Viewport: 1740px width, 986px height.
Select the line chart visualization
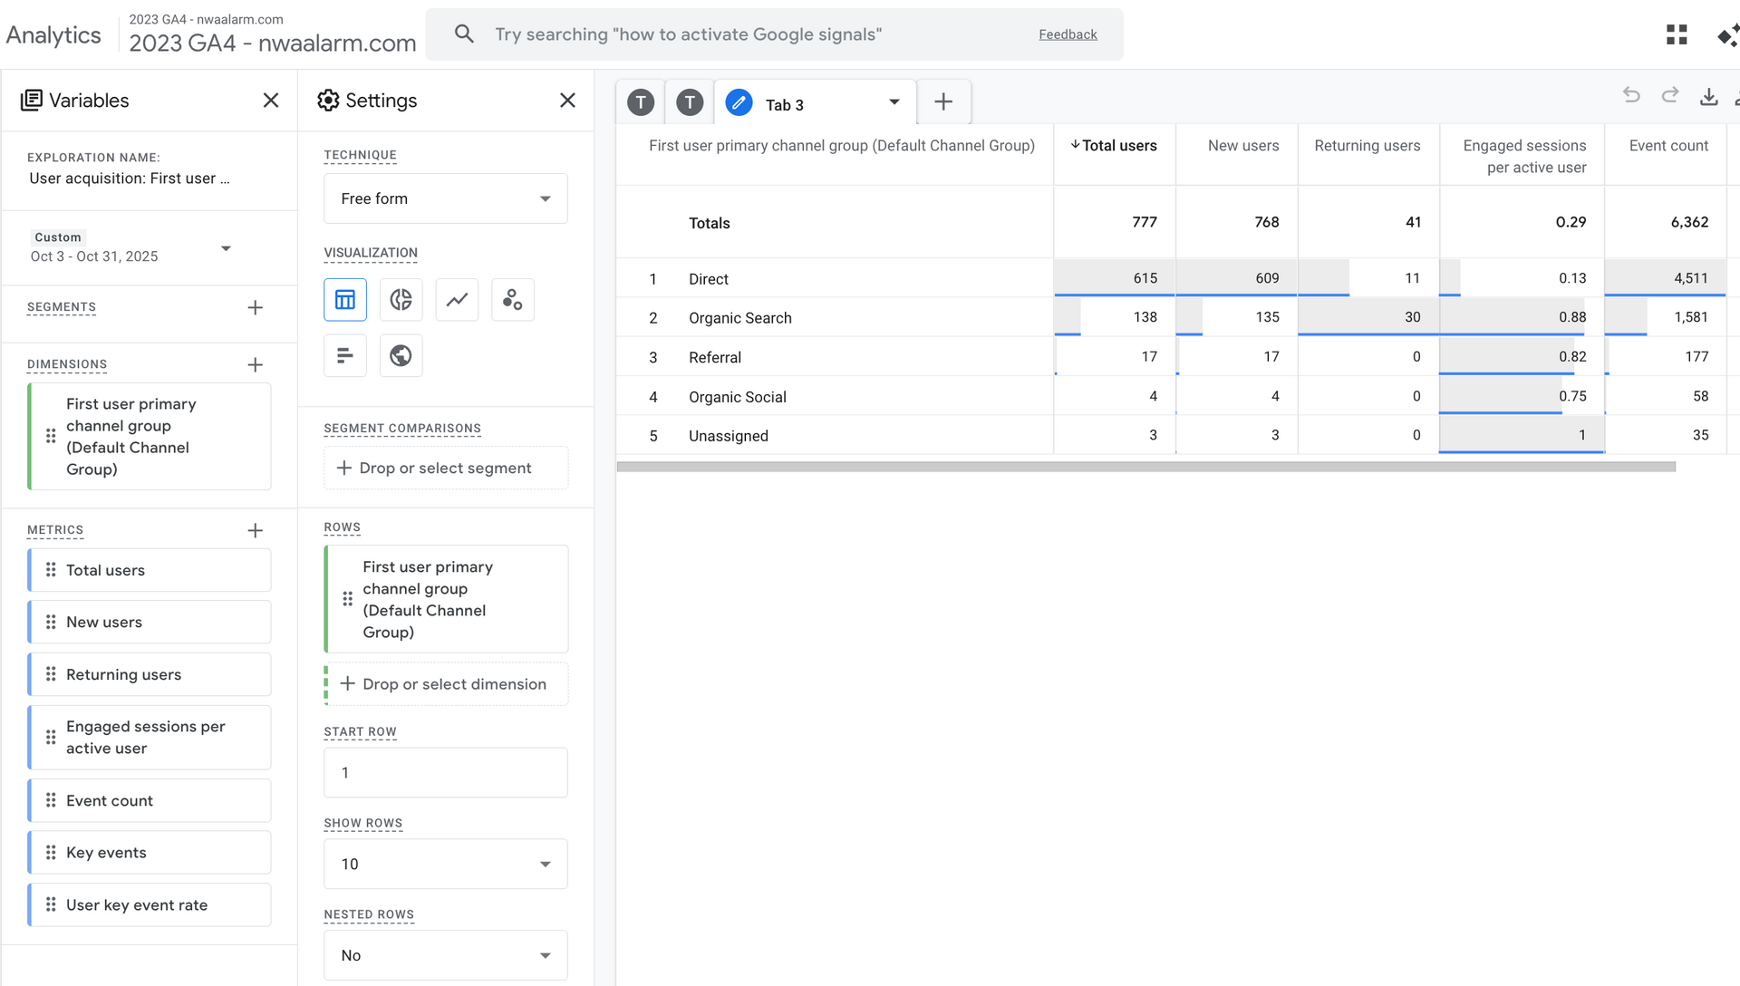[x=457, y=300]
